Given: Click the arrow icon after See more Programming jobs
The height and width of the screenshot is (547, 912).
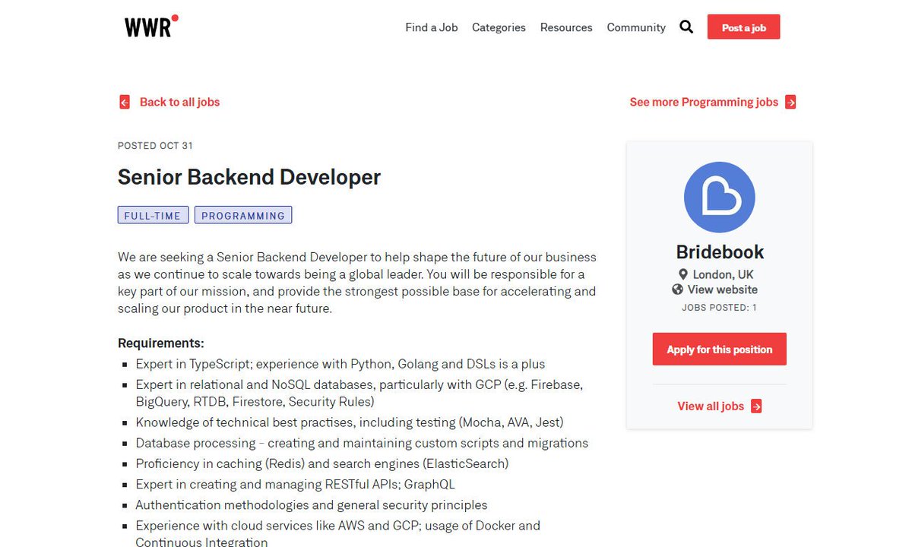Looking at the screenshot, I should (790, 102).
